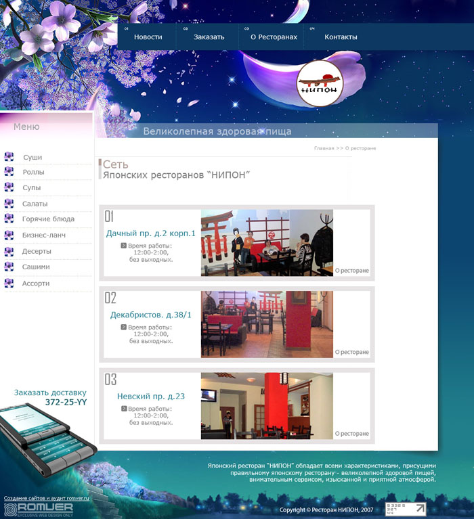Open Бизнес-ланч menu category
Viewport: 474px width, 519px height.
pos(44,235)
